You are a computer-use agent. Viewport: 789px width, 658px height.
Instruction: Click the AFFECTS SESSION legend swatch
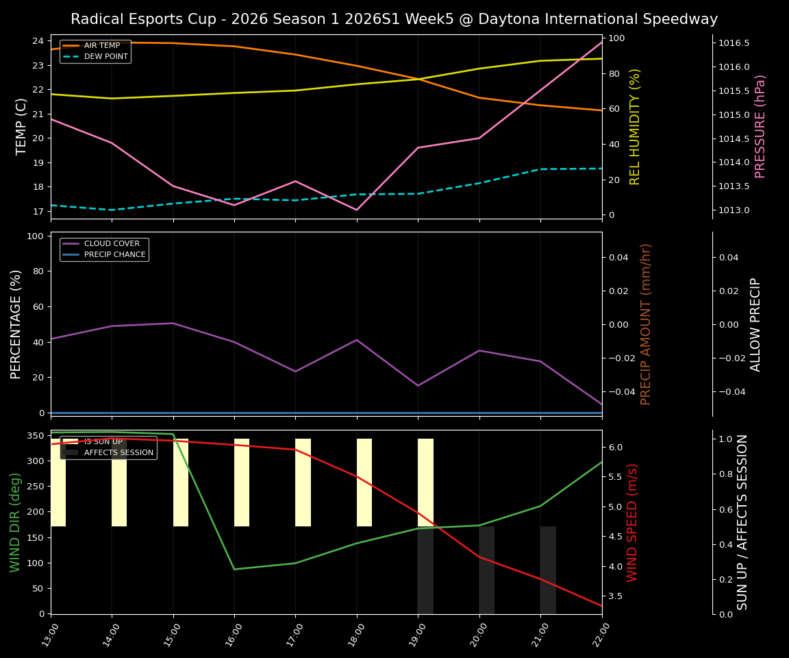(70, 452)
